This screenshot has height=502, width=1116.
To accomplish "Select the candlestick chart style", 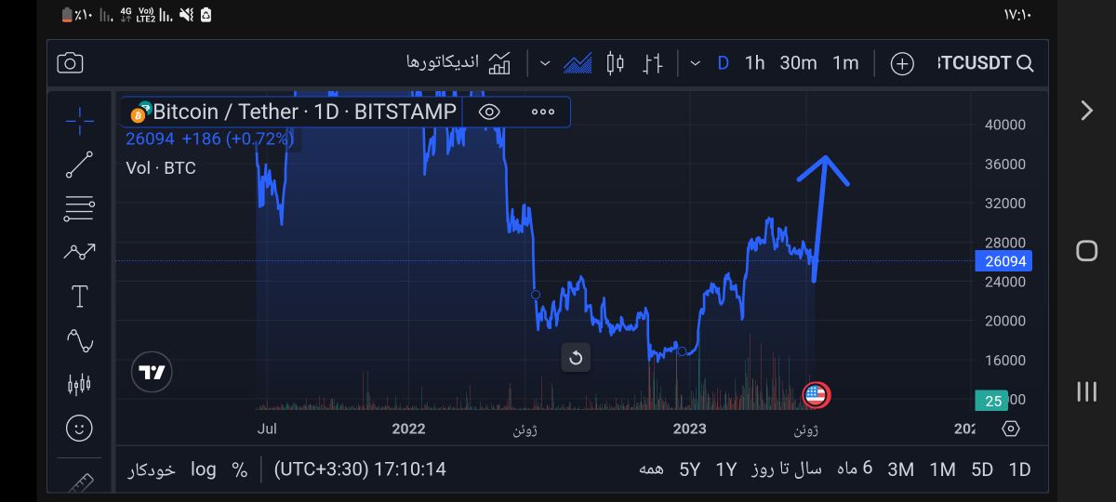I will pyautogui.click(x=615, y=63).
